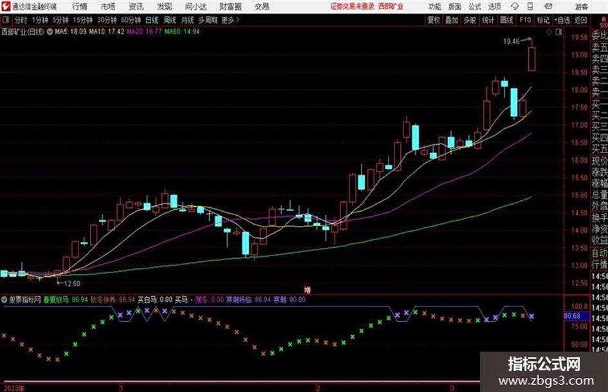
Task: Click the 复权 button
Action: pyautogui.click(x=434, y=20)
